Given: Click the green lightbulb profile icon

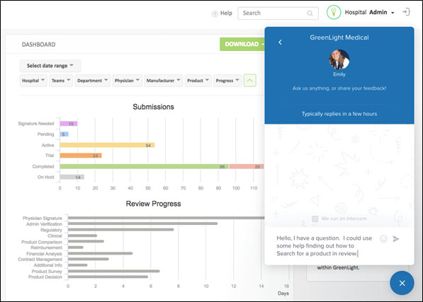Looking at the screenshot, I should [x=334, y=13].
